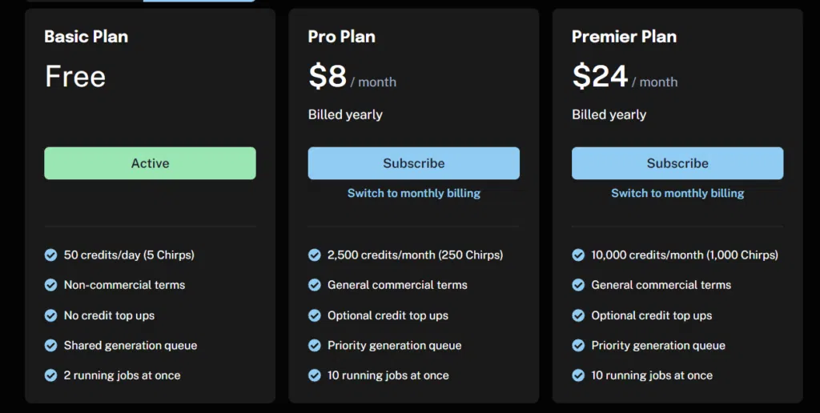The height and width of the screenshot is (413, 820).
Task: Click the green Active button on Basic Plan
Action: point(150,163)
